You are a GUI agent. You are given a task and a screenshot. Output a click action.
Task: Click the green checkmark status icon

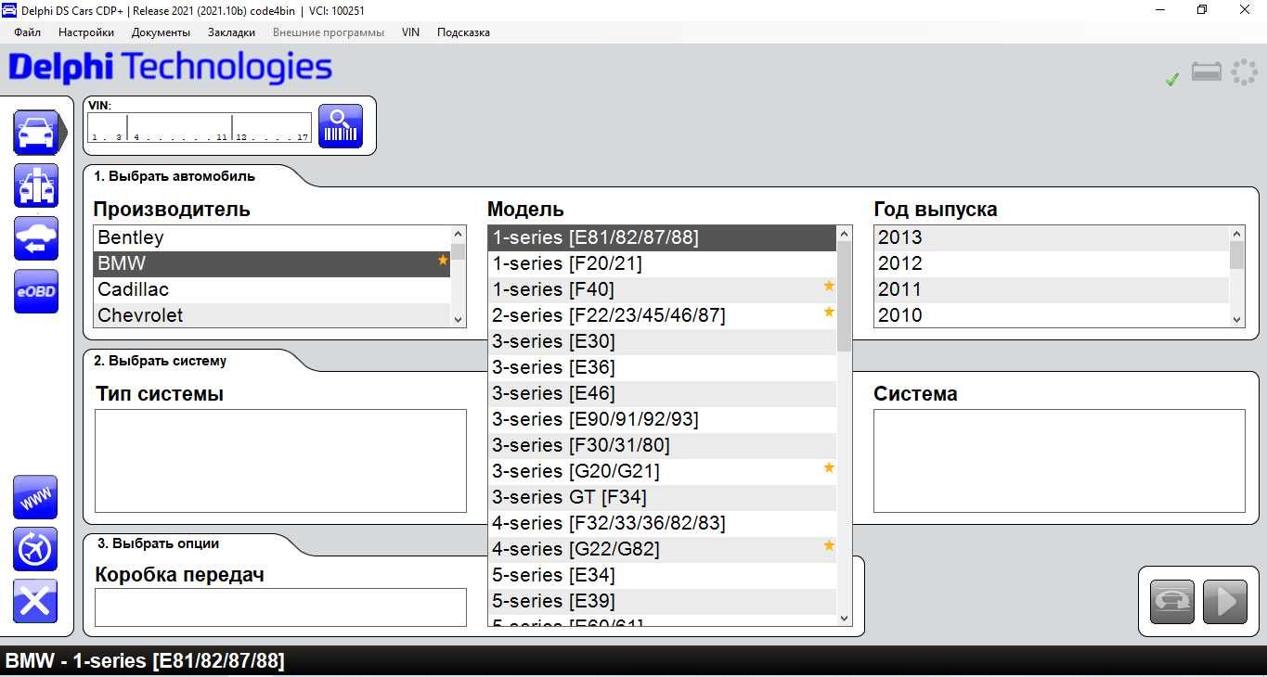point(1172,80)
